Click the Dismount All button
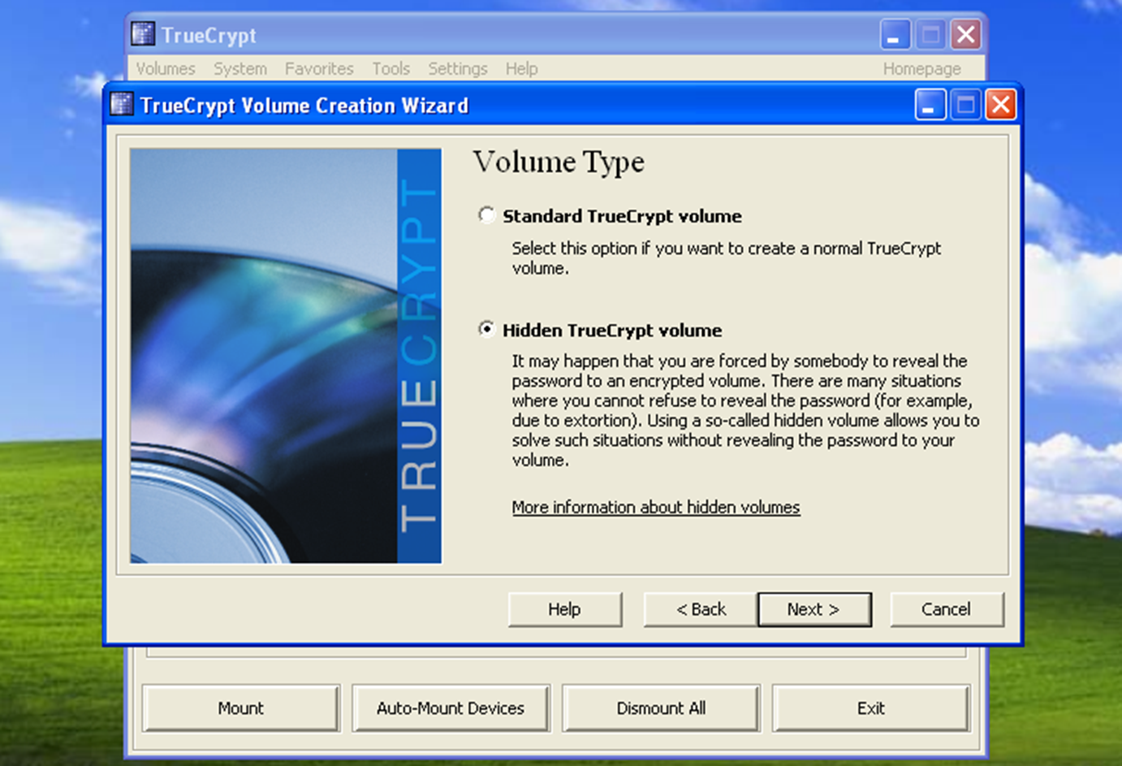The width and height of the screenshot is (1122, 766). point(661,708)
